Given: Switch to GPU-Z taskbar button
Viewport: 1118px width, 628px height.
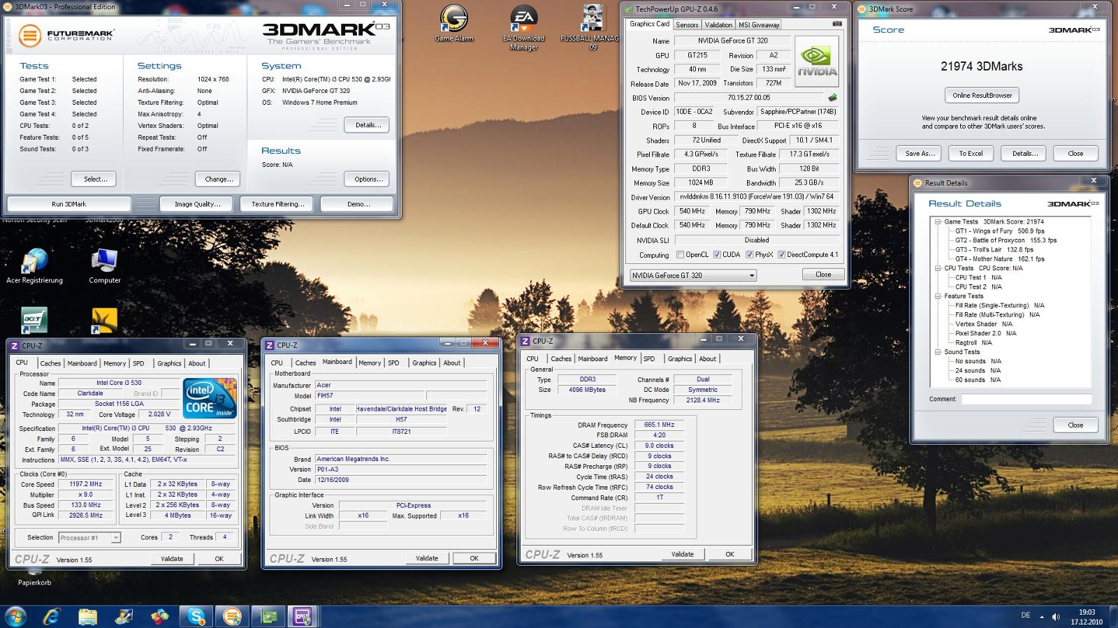Looking at the screenshot, I should coord(268,616).
